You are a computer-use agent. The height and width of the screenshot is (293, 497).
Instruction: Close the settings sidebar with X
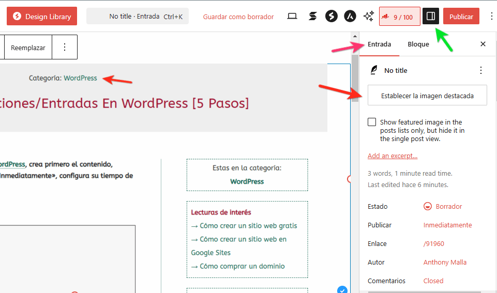483,44
